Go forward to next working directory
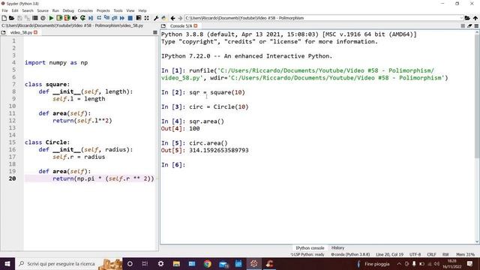The width and height of the screenshot is (480, 270). [x=180, y=18]
